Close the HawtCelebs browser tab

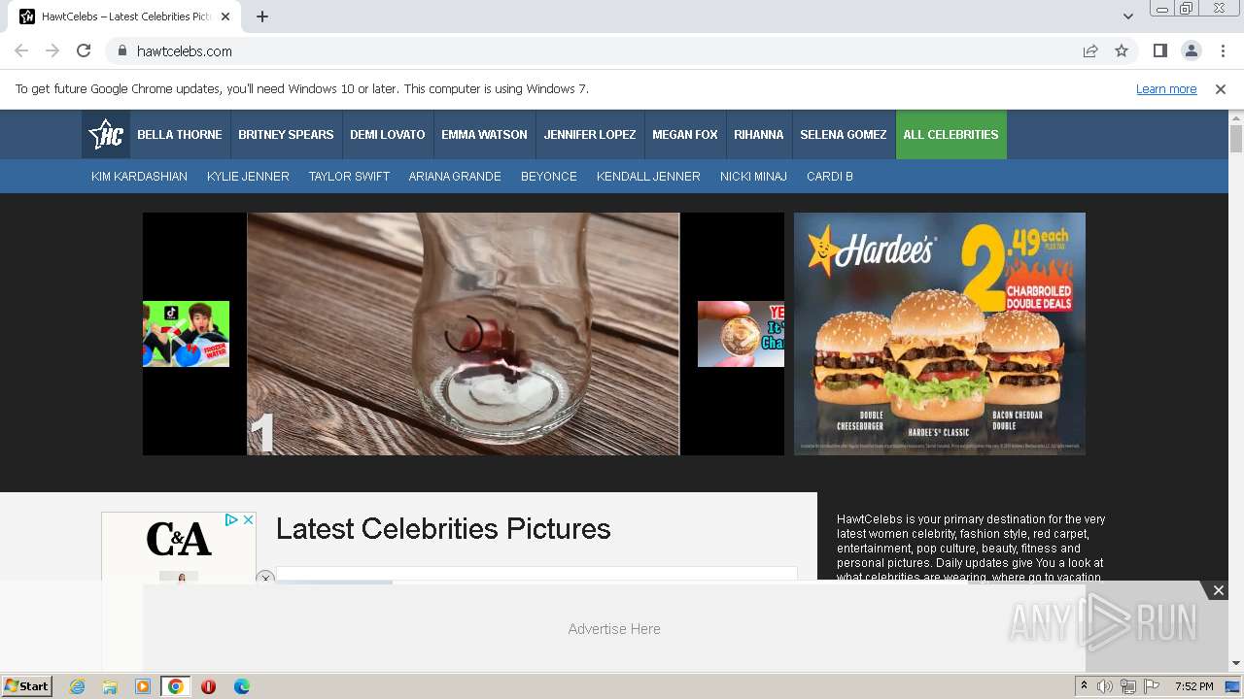(225, 17)
